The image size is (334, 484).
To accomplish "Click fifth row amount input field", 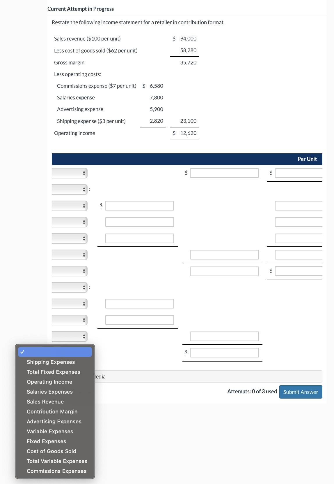I will coord(139,238).
